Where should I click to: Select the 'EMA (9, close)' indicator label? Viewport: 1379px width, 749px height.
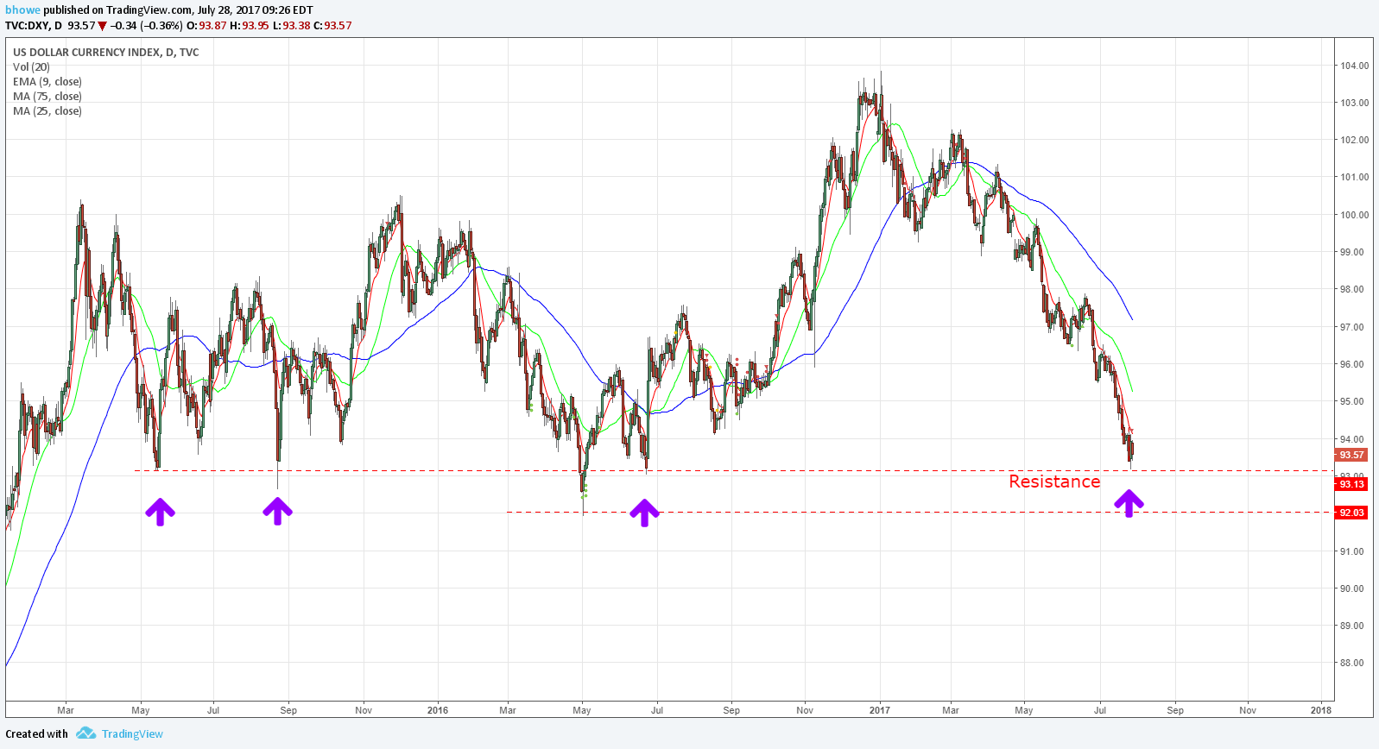click(47, 82)
